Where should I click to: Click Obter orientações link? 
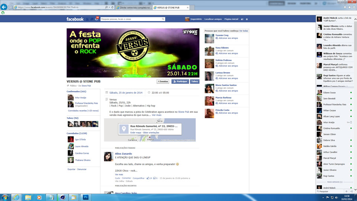click(x=151, y=133)
